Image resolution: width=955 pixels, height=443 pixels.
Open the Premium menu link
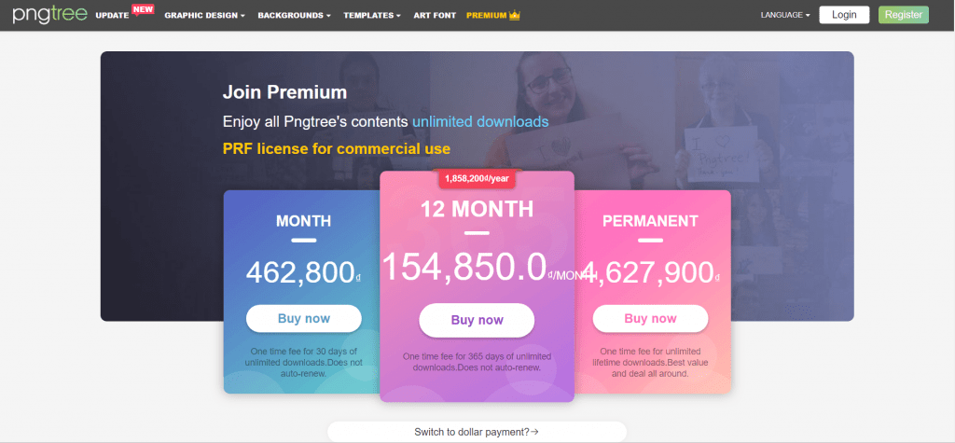486,16
